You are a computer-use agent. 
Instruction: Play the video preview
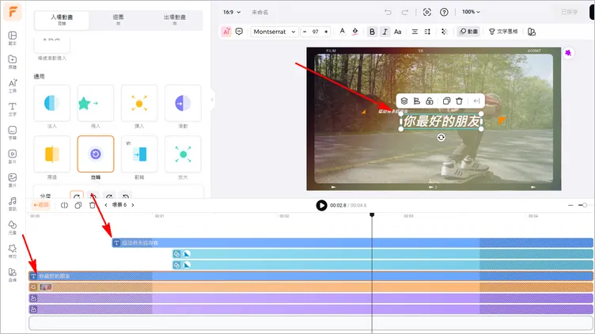pos(321,205)
